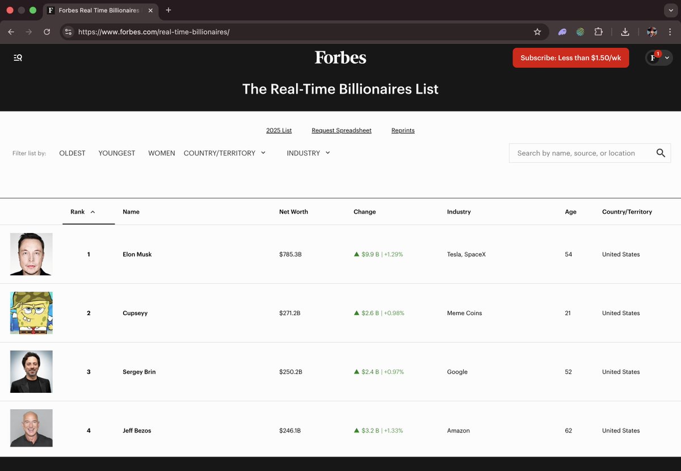The width and height of the screenshot is (681, 471).
Task: Filter list by WOMEN
Action: click(162, 153)
